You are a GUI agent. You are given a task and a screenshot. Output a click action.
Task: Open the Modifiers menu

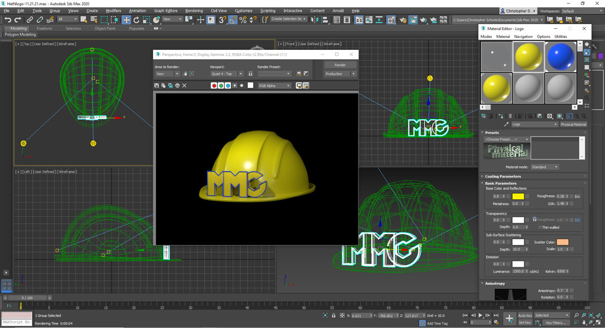(113, 11)
